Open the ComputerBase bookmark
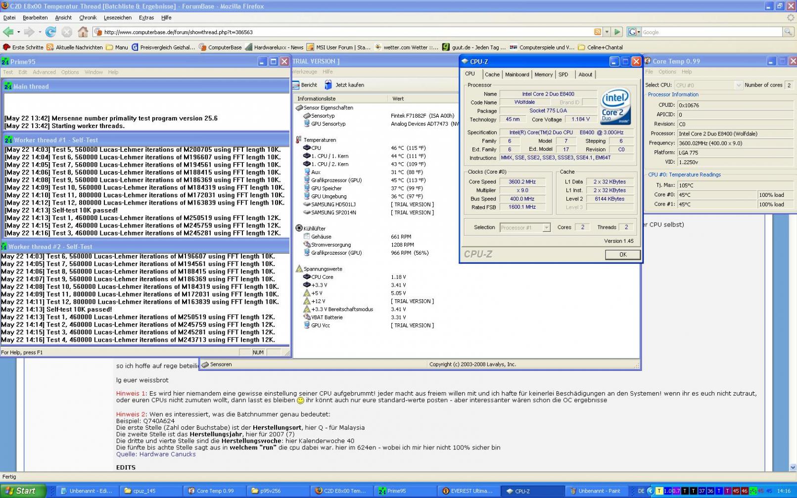Screen dimensions: 797x498 (220, 47)
